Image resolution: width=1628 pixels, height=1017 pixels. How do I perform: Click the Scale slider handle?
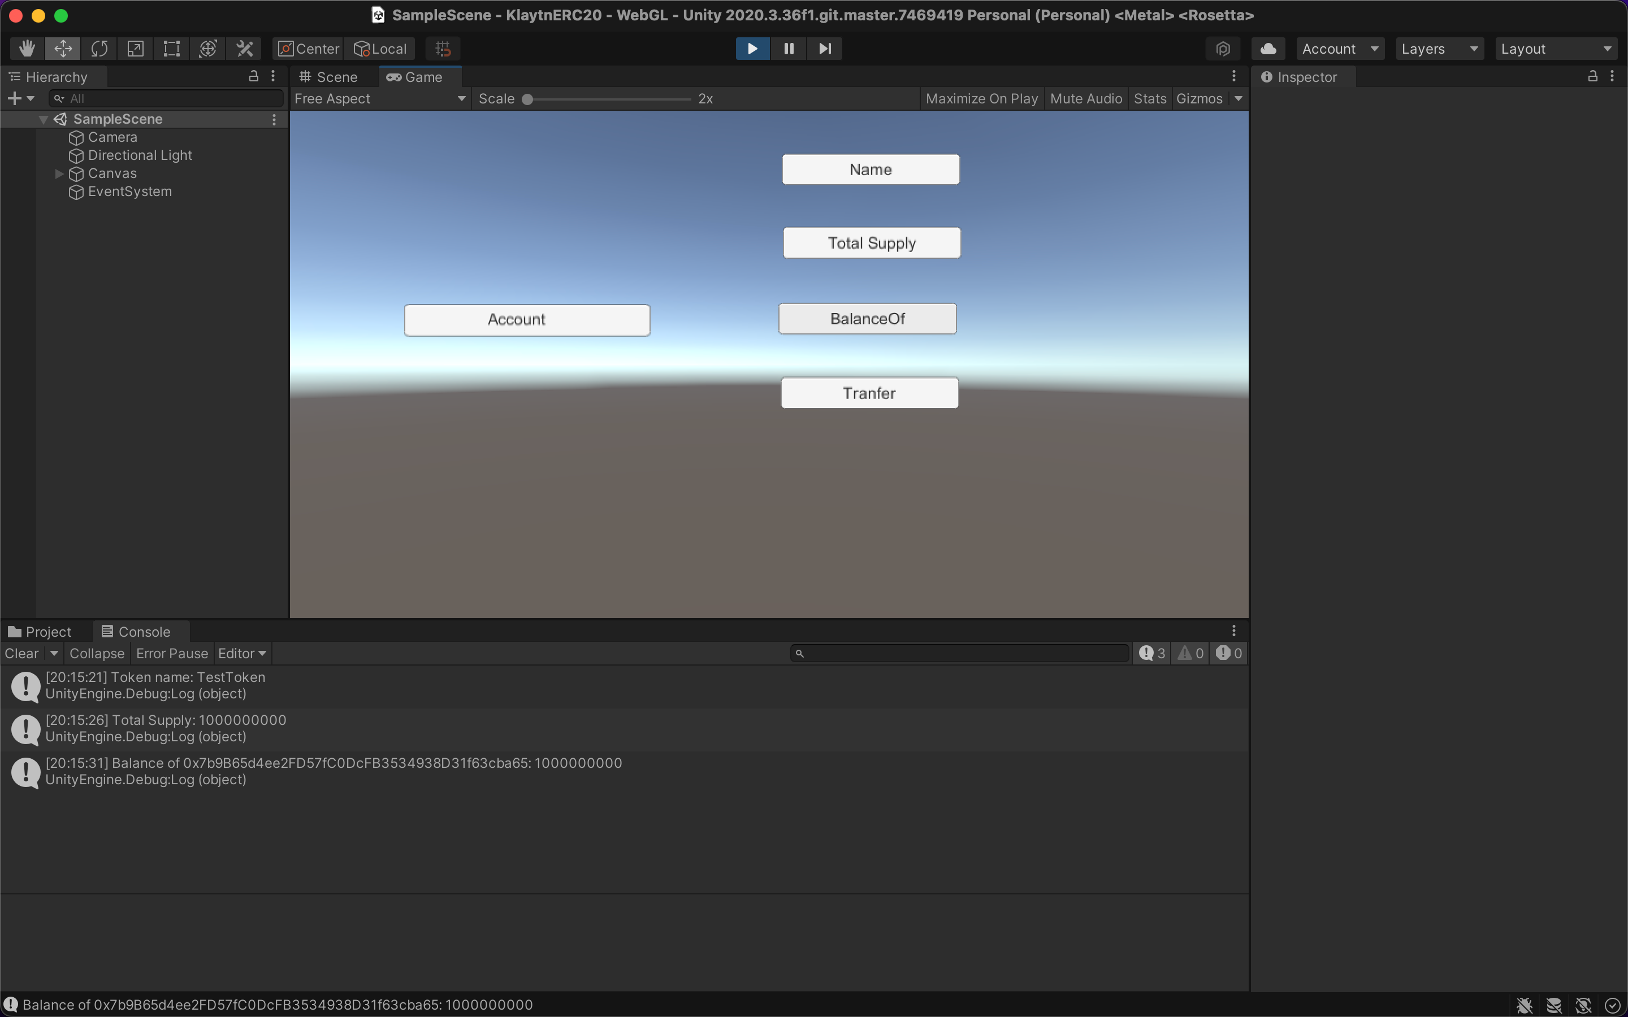(528, 99)
